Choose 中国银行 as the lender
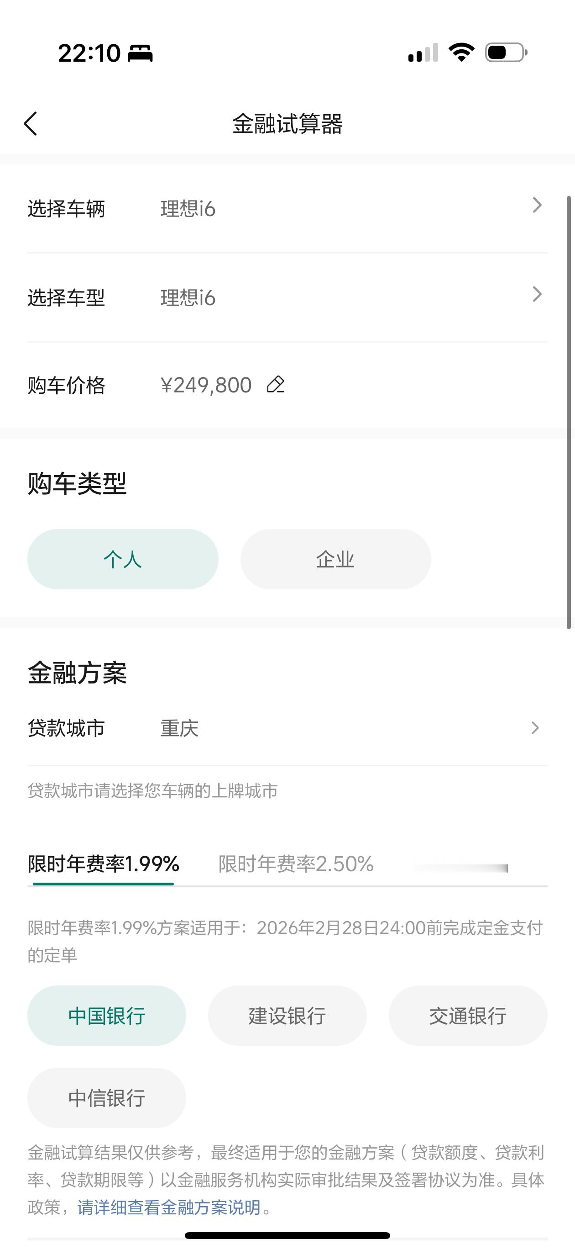The width and height of the screenshot is (575, 1250). click(107, 1016)
